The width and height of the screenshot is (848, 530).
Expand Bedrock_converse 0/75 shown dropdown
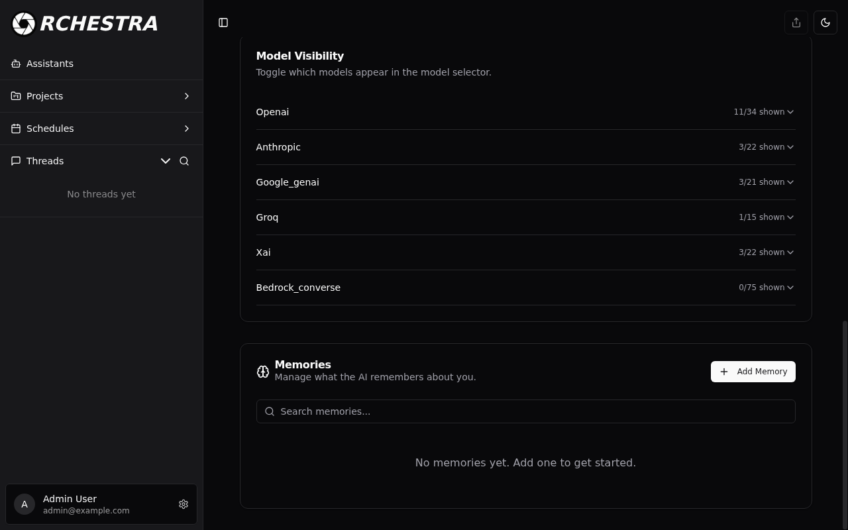pos(766,288)
